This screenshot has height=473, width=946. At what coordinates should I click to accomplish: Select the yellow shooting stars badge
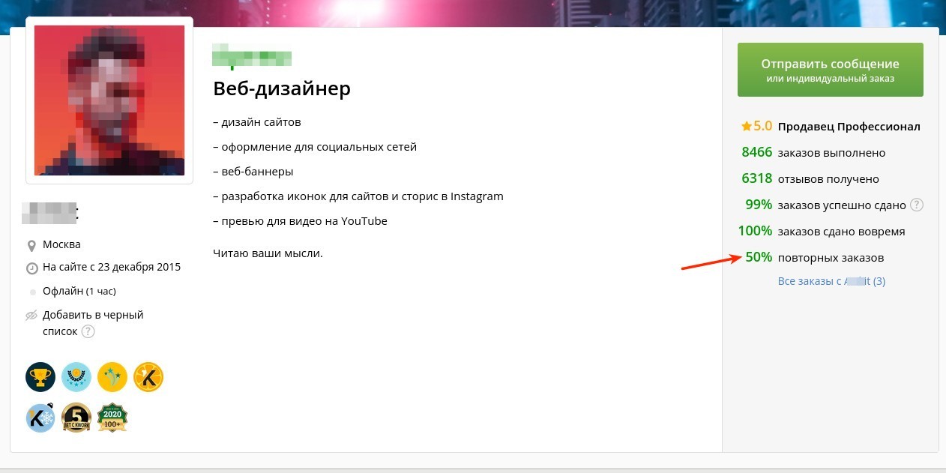(112, 377)
